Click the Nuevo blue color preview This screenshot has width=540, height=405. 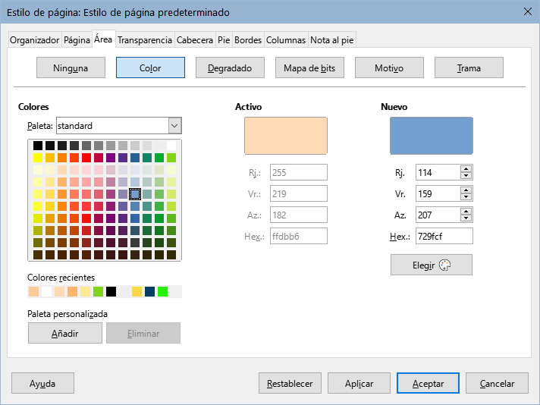(432, 136)
